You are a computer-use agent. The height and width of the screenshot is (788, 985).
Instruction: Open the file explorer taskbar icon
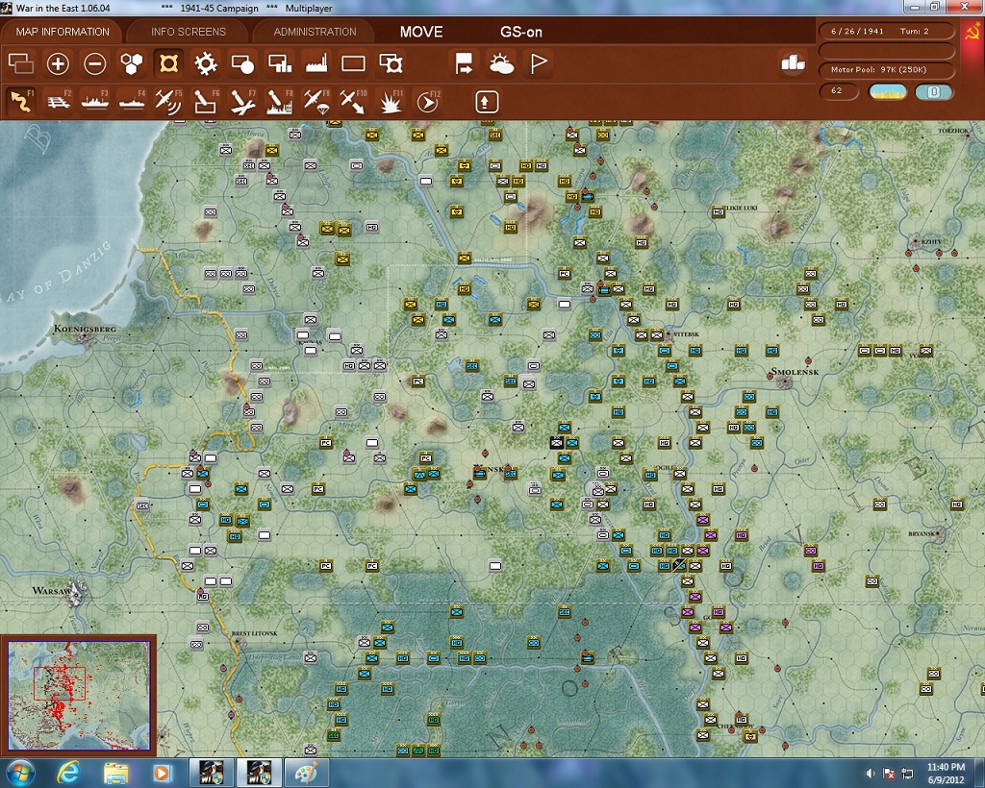pyautogui.click(x=115, y=773)
